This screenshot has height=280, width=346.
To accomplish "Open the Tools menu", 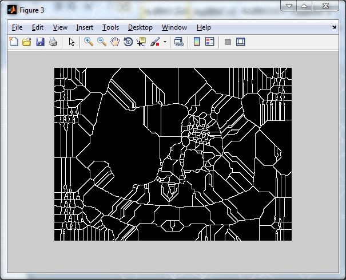I will pyautogui.click(x=110, y=27).
